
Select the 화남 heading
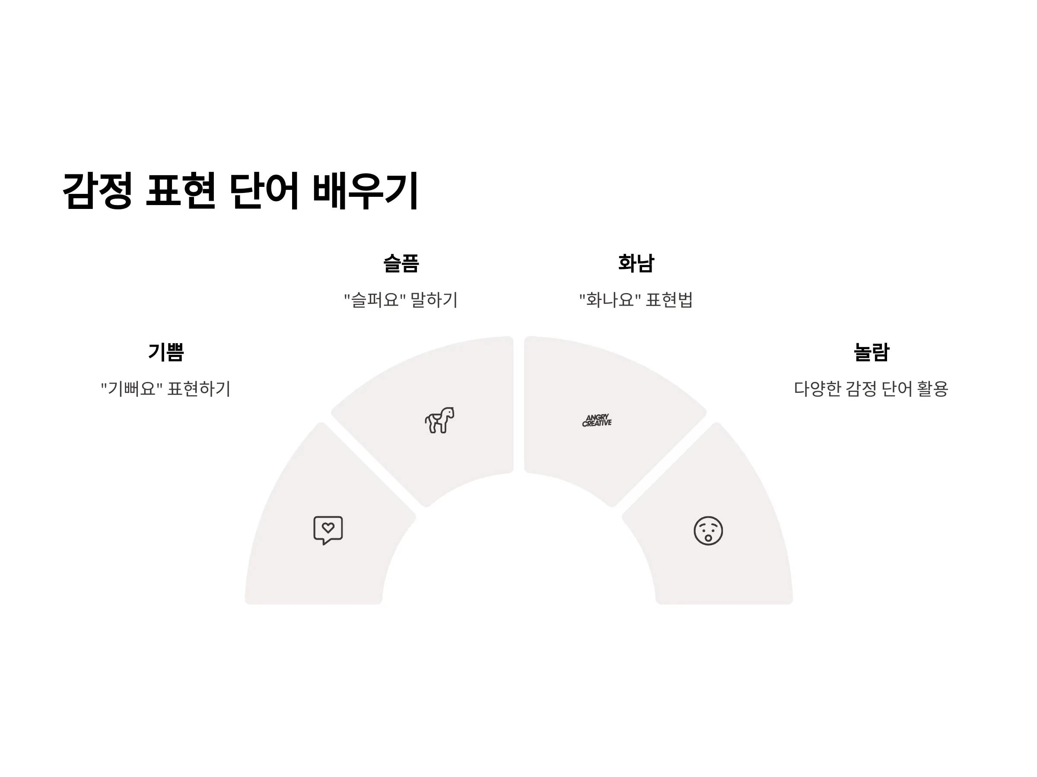click(636, 263)
